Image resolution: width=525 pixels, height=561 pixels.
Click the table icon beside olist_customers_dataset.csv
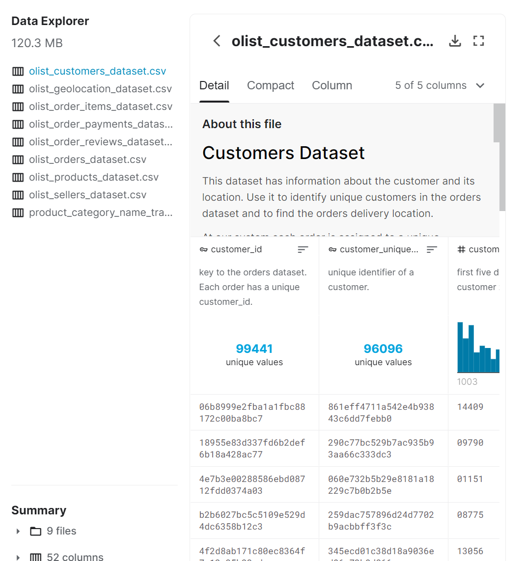tap(18, 71)
